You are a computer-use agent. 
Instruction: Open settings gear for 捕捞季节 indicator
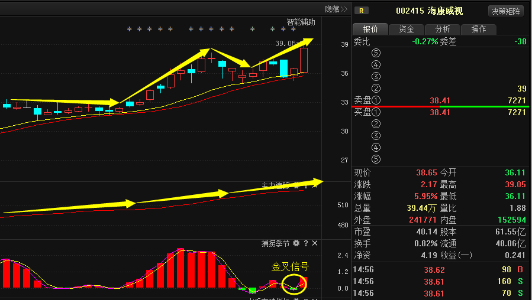pos(296,243)
